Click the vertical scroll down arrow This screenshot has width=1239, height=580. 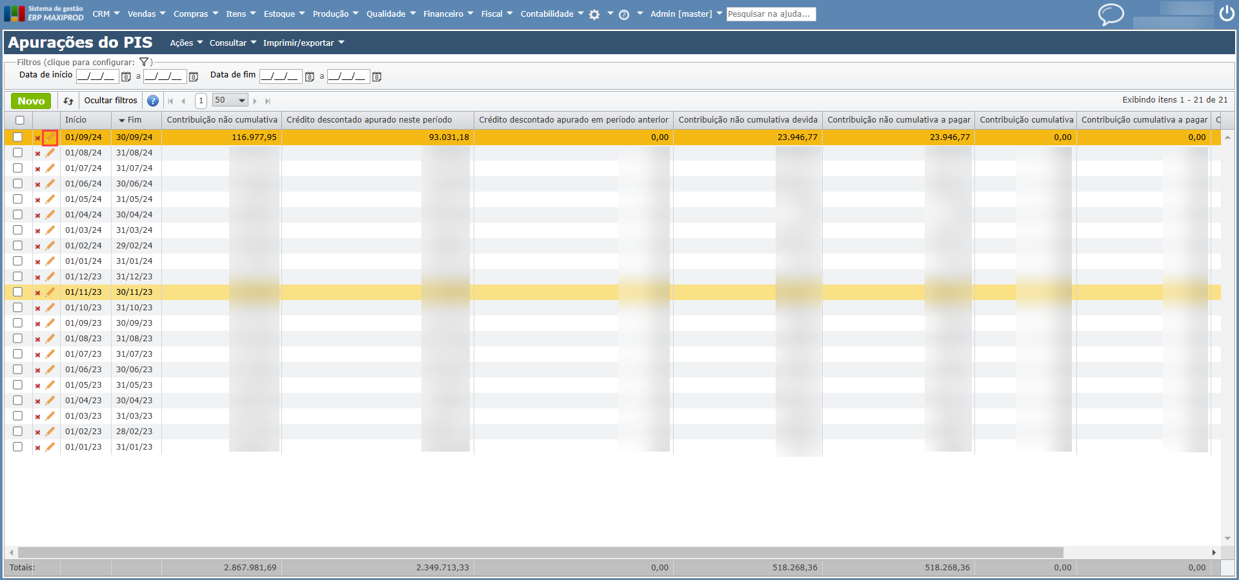click(1227, 539)
